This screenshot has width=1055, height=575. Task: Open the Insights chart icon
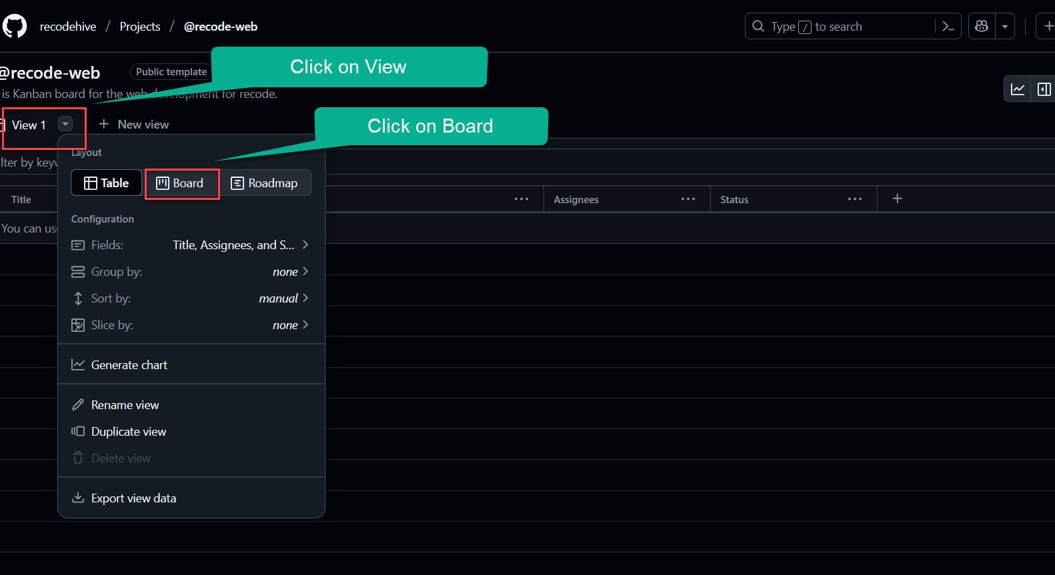[x=1018, y=89]
